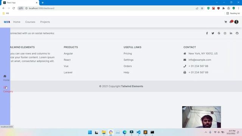The height and width of the screenshot is (136, 242).
Task: Click the info@example.com email text
Action: [200, 60]
